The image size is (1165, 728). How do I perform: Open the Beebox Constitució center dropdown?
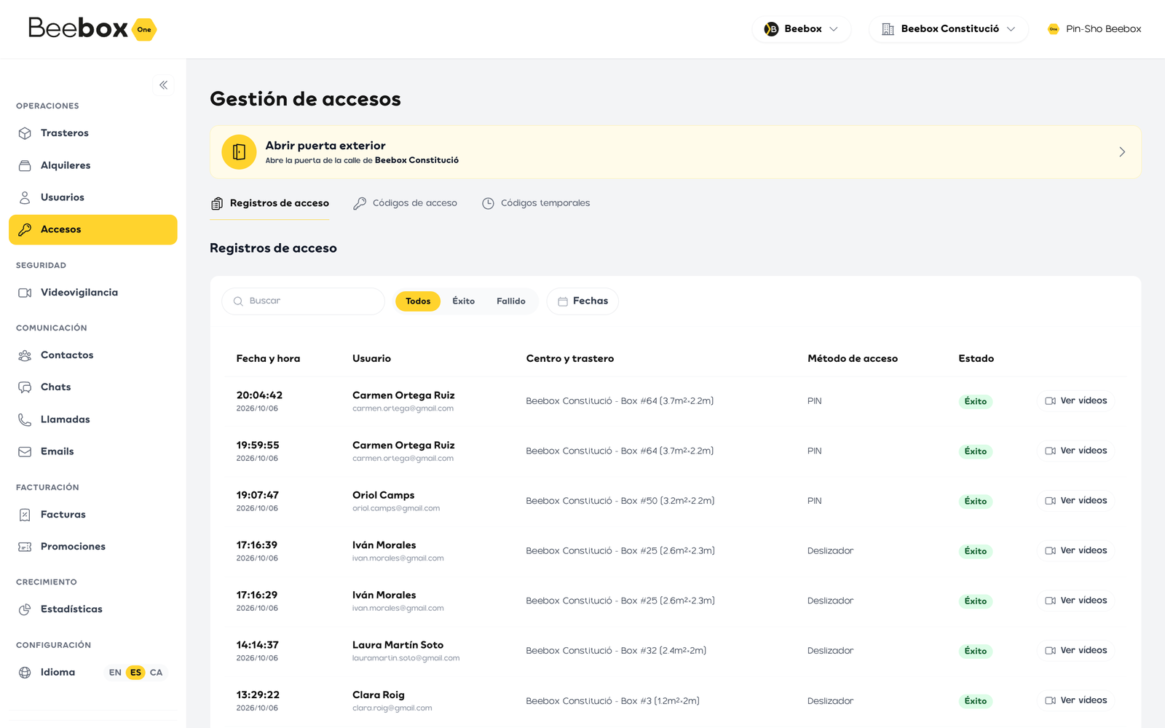click(949, 29)
